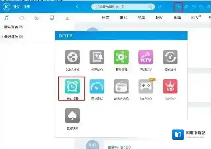
Task: Open the game center gamepad icon
Action: pyautogui.click(x=146, y=86)
